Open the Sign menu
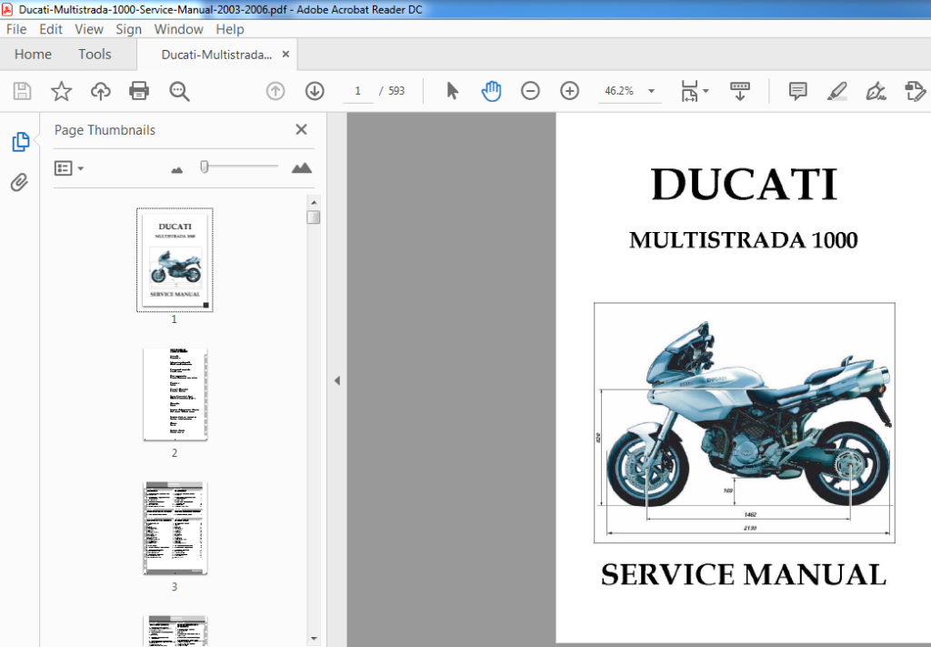The width and height of the screenshot is (931, 647). (x=128, y=29)
